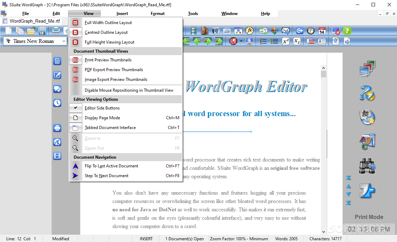Toggle Editor Side Buttons checkmark option
This screenshot has height=242, width=397.
(126, 108)
